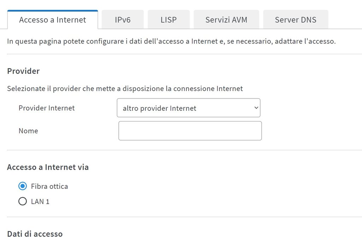
Task: Click the "Provider" section heading
Action: [23, 71]
